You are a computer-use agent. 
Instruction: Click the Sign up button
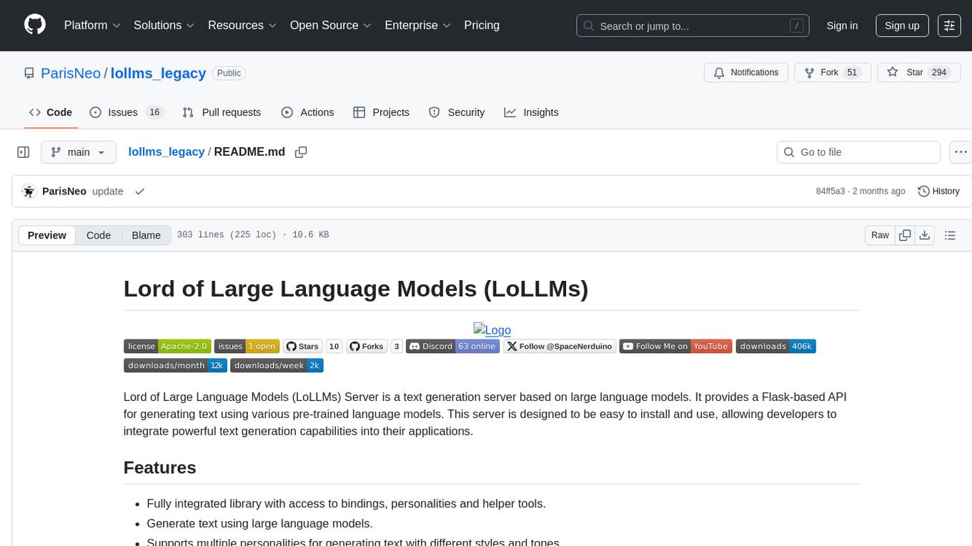902,26
